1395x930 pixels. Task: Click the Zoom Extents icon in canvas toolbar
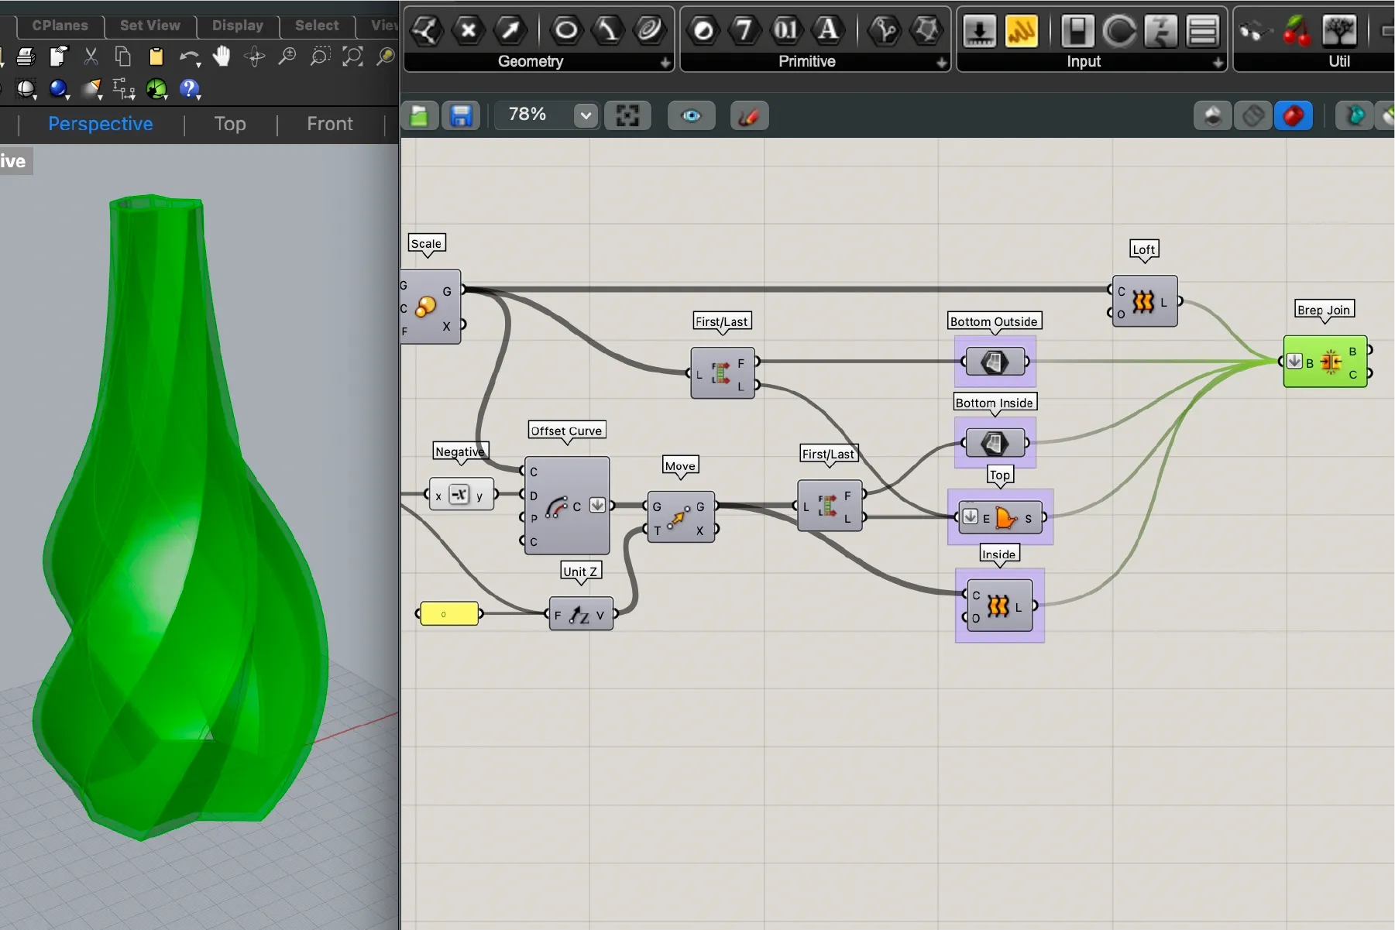tap(627, 116)
